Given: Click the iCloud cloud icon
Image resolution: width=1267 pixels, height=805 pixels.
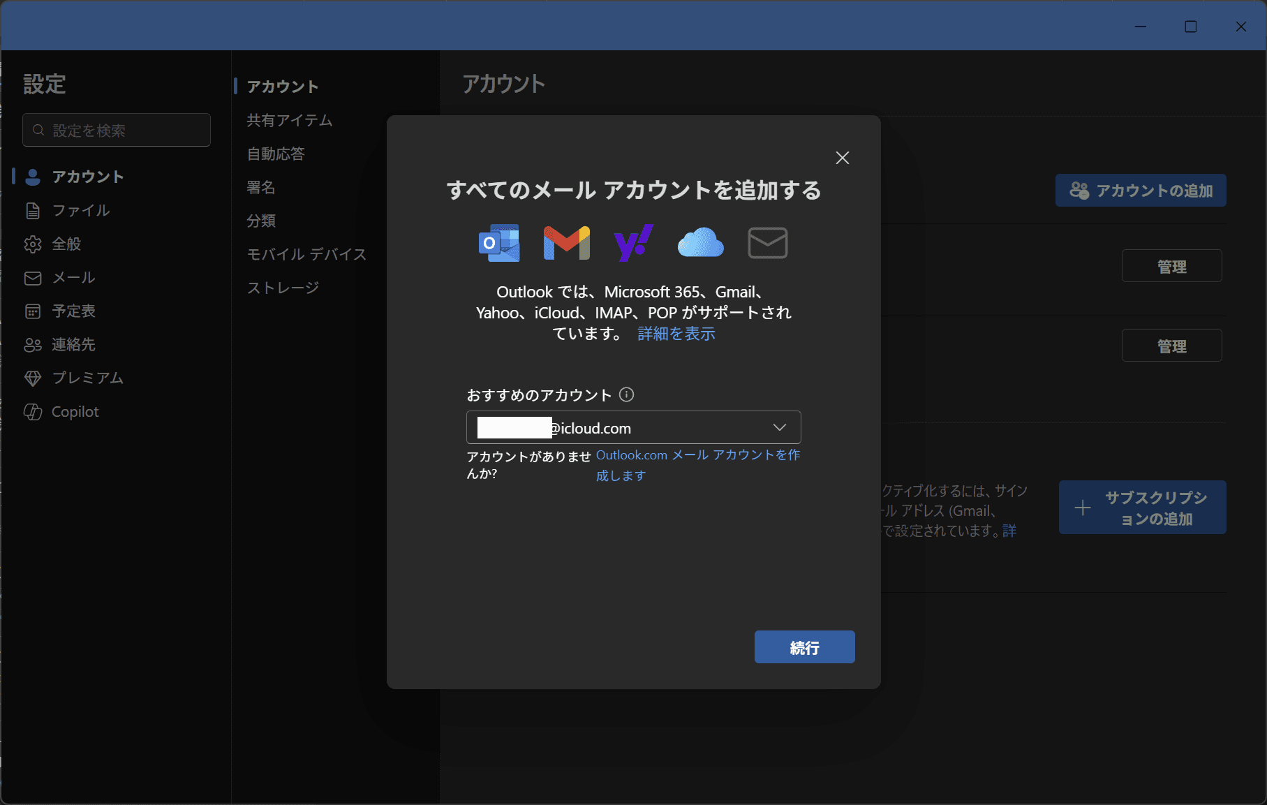Looking at the screenshot, I should (x=700, y=243).
